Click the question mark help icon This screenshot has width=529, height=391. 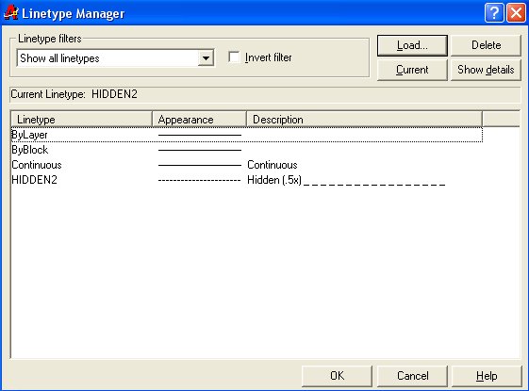494,13
